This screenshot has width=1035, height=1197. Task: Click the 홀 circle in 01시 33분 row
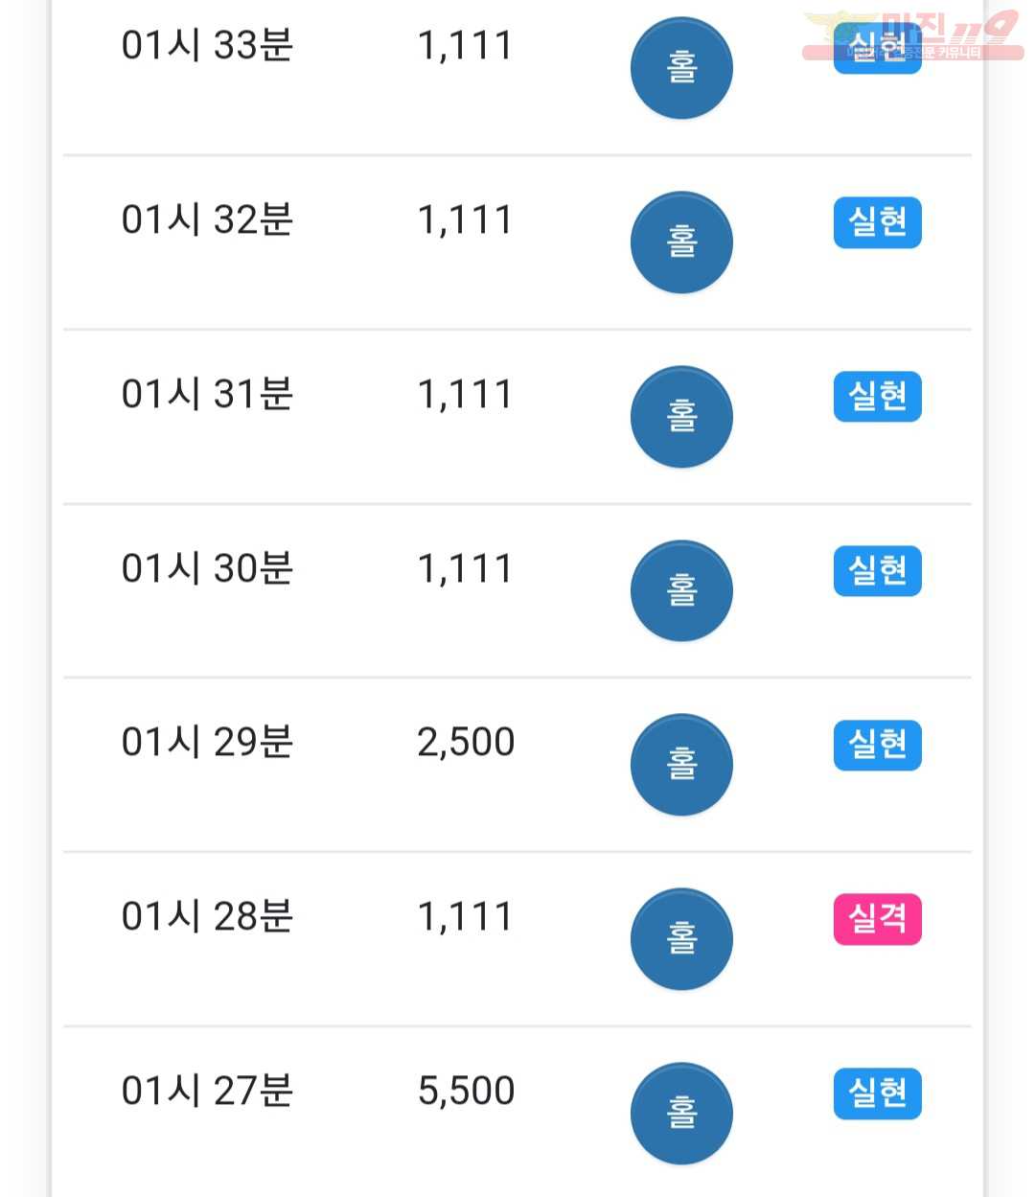click(x=681, y=68)
